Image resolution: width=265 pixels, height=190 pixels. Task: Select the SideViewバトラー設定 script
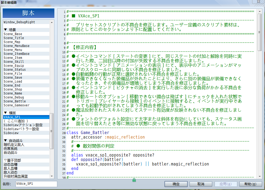[26, 129]
